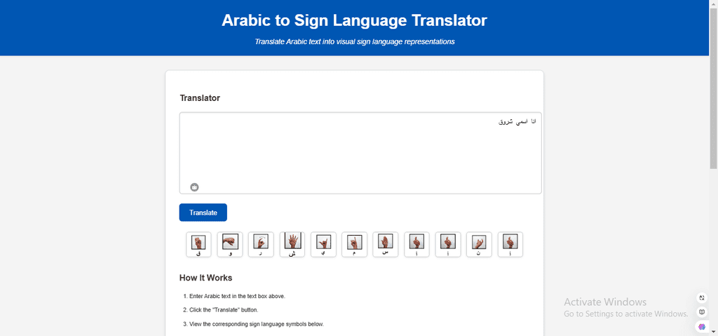Click the ي hand sign thumbnail

click(323, 244)
